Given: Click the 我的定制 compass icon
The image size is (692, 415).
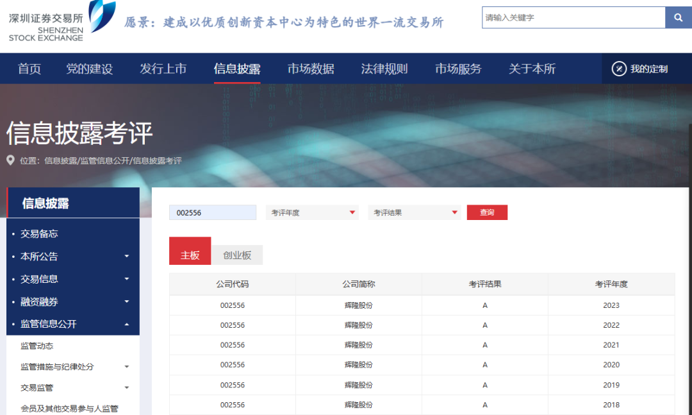Looking at the screenshot, I should (x=619, y=69).
